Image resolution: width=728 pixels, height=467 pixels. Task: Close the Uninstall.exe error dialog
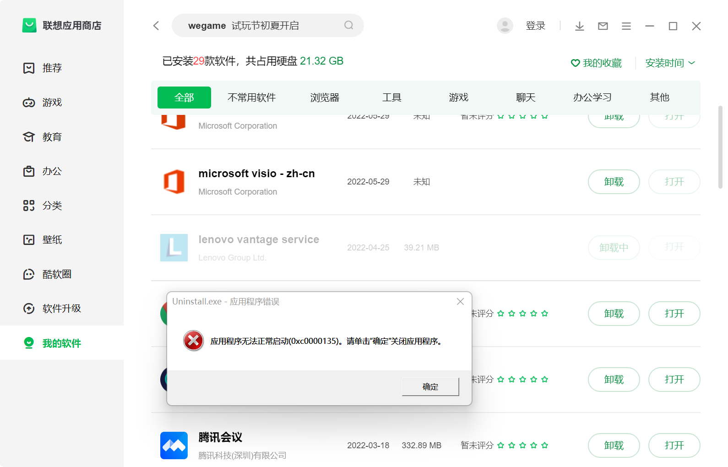[461, 301]
